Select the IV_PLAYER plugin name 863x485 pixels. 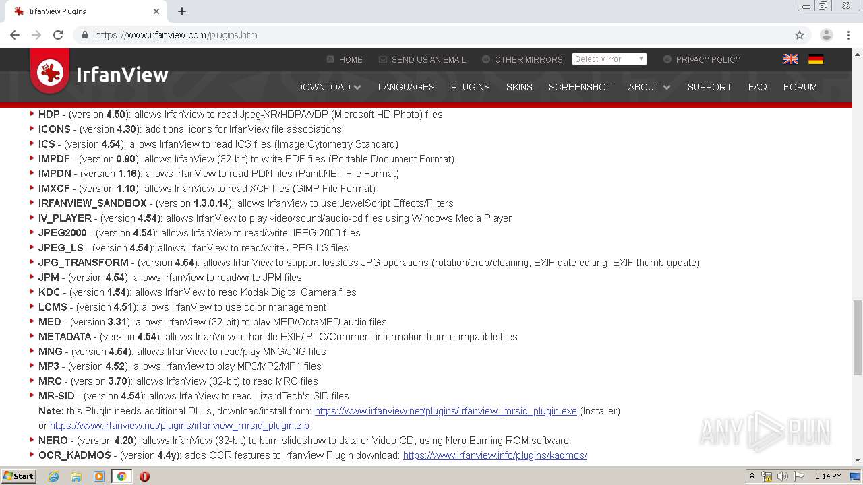(x=65, y=218)
